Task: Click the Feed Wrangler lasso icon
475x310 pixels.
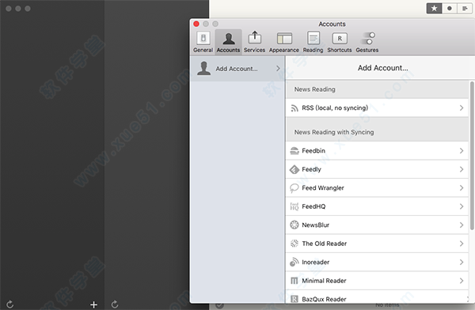Action: point(294,188)
